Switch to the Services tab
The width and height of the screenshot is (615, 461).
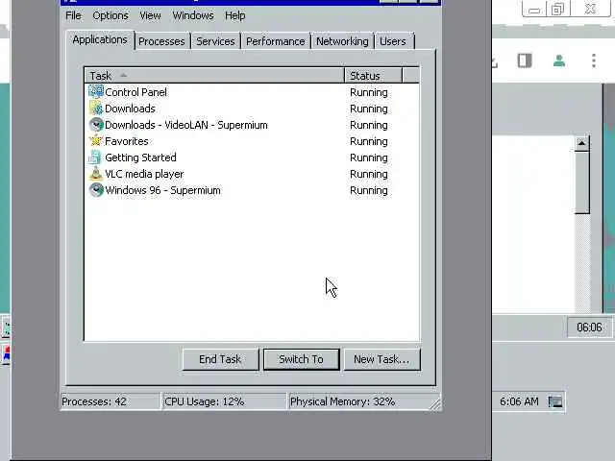tap(215, 41)
